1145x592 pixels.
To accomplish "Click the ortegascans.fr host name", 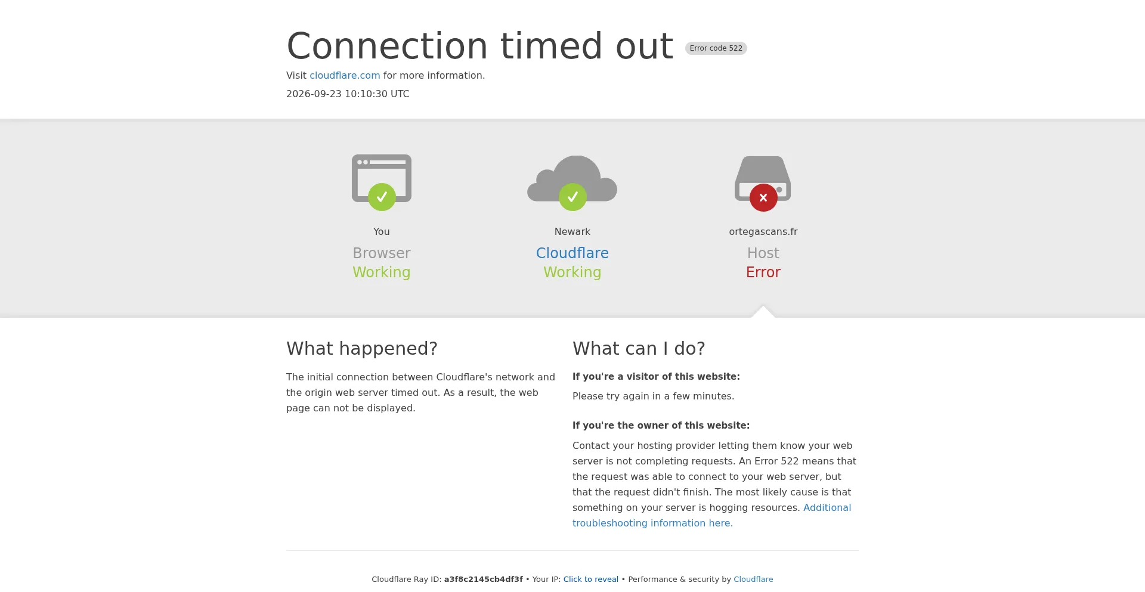I will (x=763, y=232).
